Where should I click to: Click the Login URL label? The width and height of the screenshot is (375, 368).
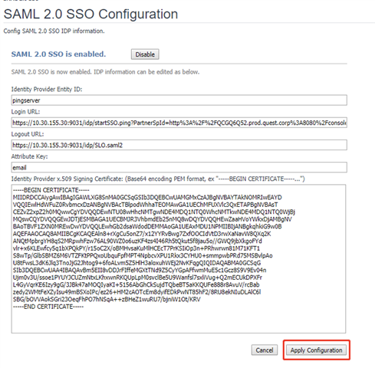(25, 112)
